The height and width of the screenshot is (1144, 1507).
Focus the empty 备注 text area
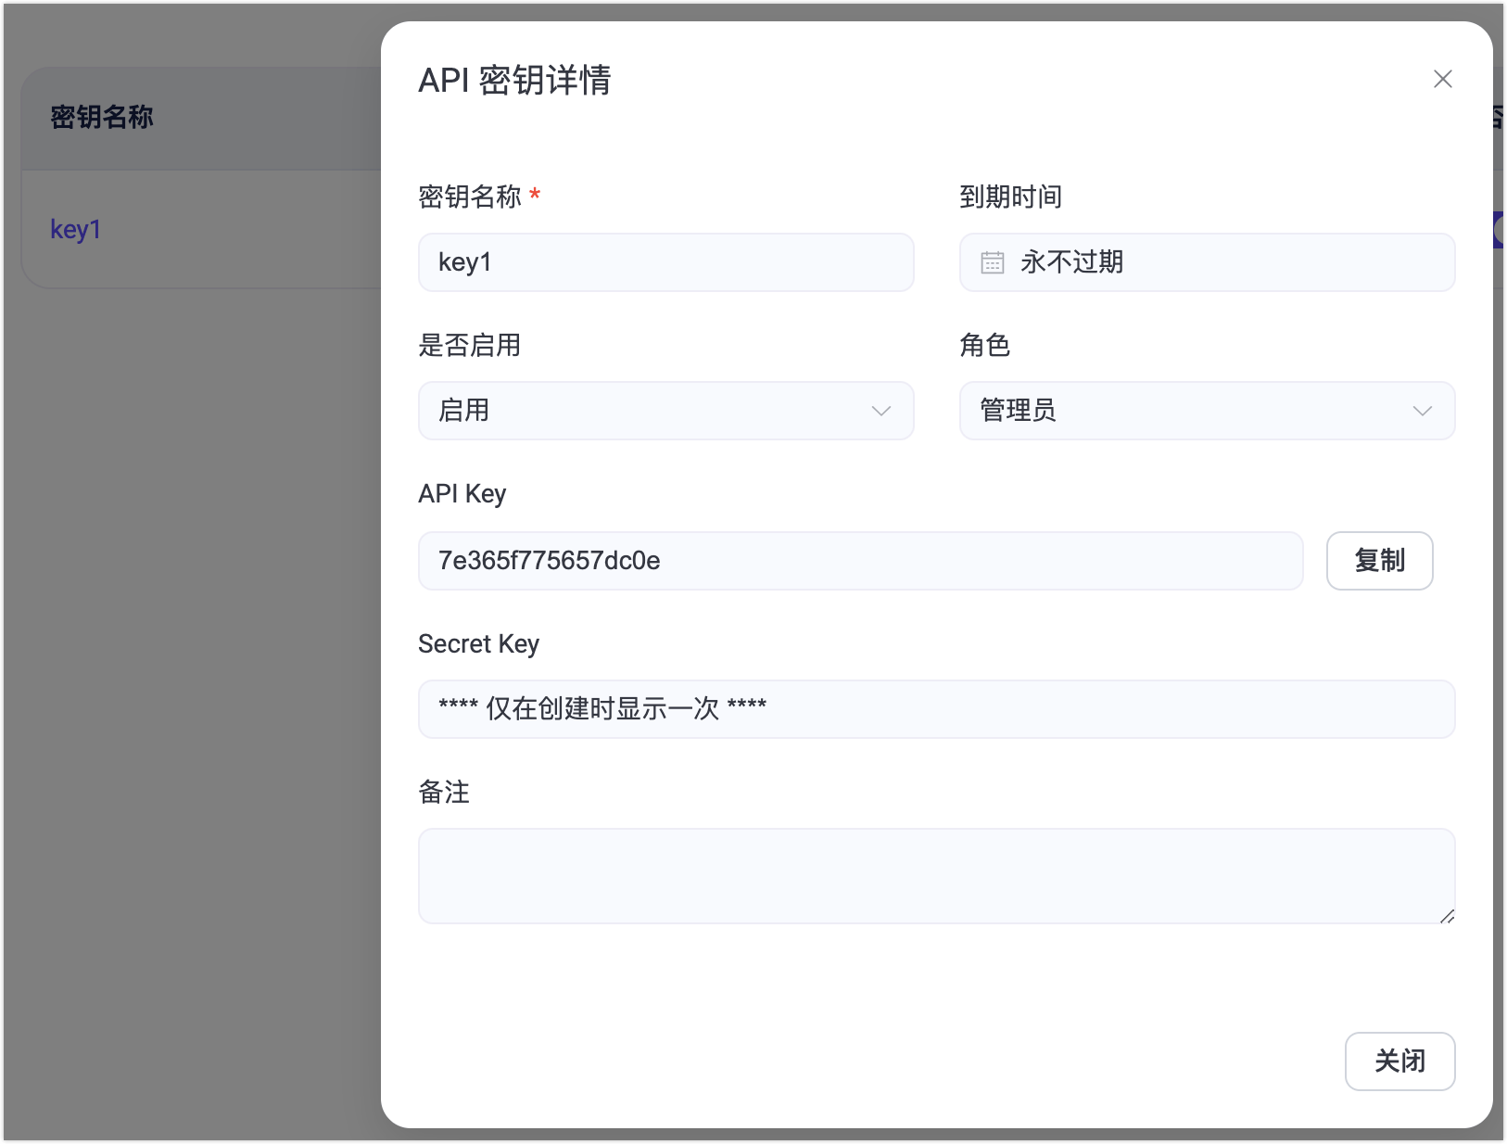coord(936,875)
